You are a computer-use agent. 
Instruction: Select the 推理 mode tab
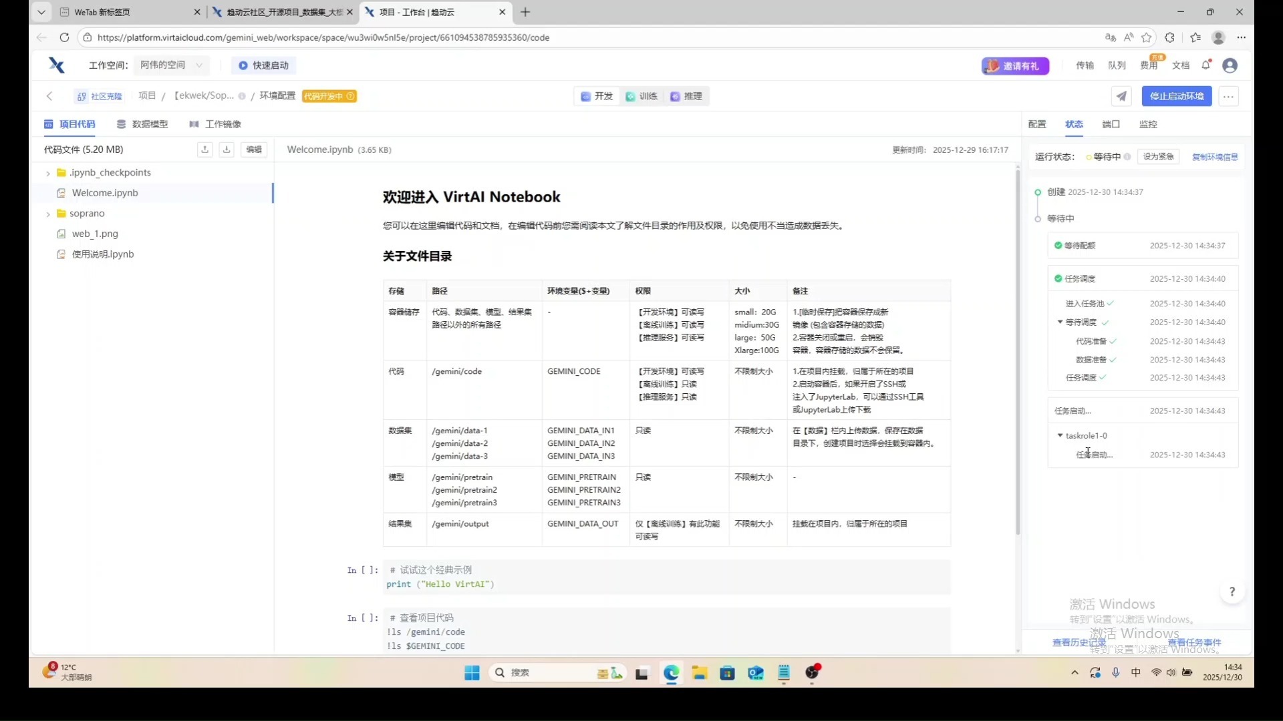(x=686, y=96)
